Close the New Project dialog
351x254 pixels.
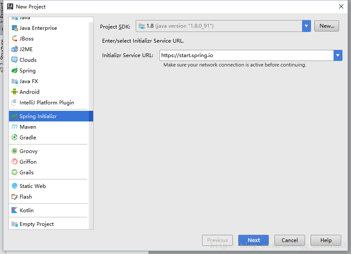pos(341,6)
